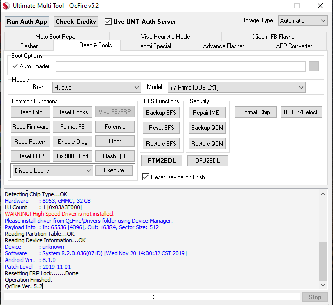Screen dimensions: 333x305
Task: Click the DFU2EDL button
Action: pyautogui.click(x=207, y=161)
